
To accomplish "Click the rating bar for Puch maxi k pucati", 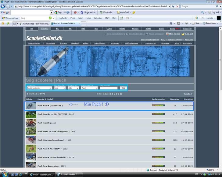I will 158,123.
